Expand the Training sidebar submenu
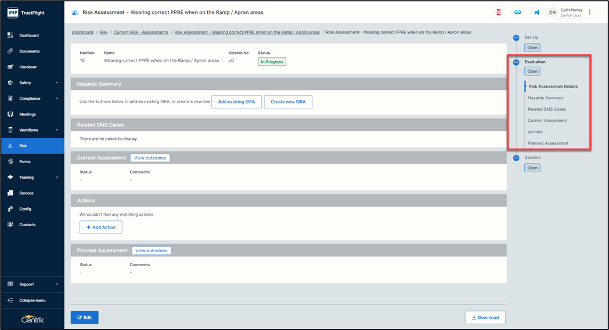 point(57,177)
